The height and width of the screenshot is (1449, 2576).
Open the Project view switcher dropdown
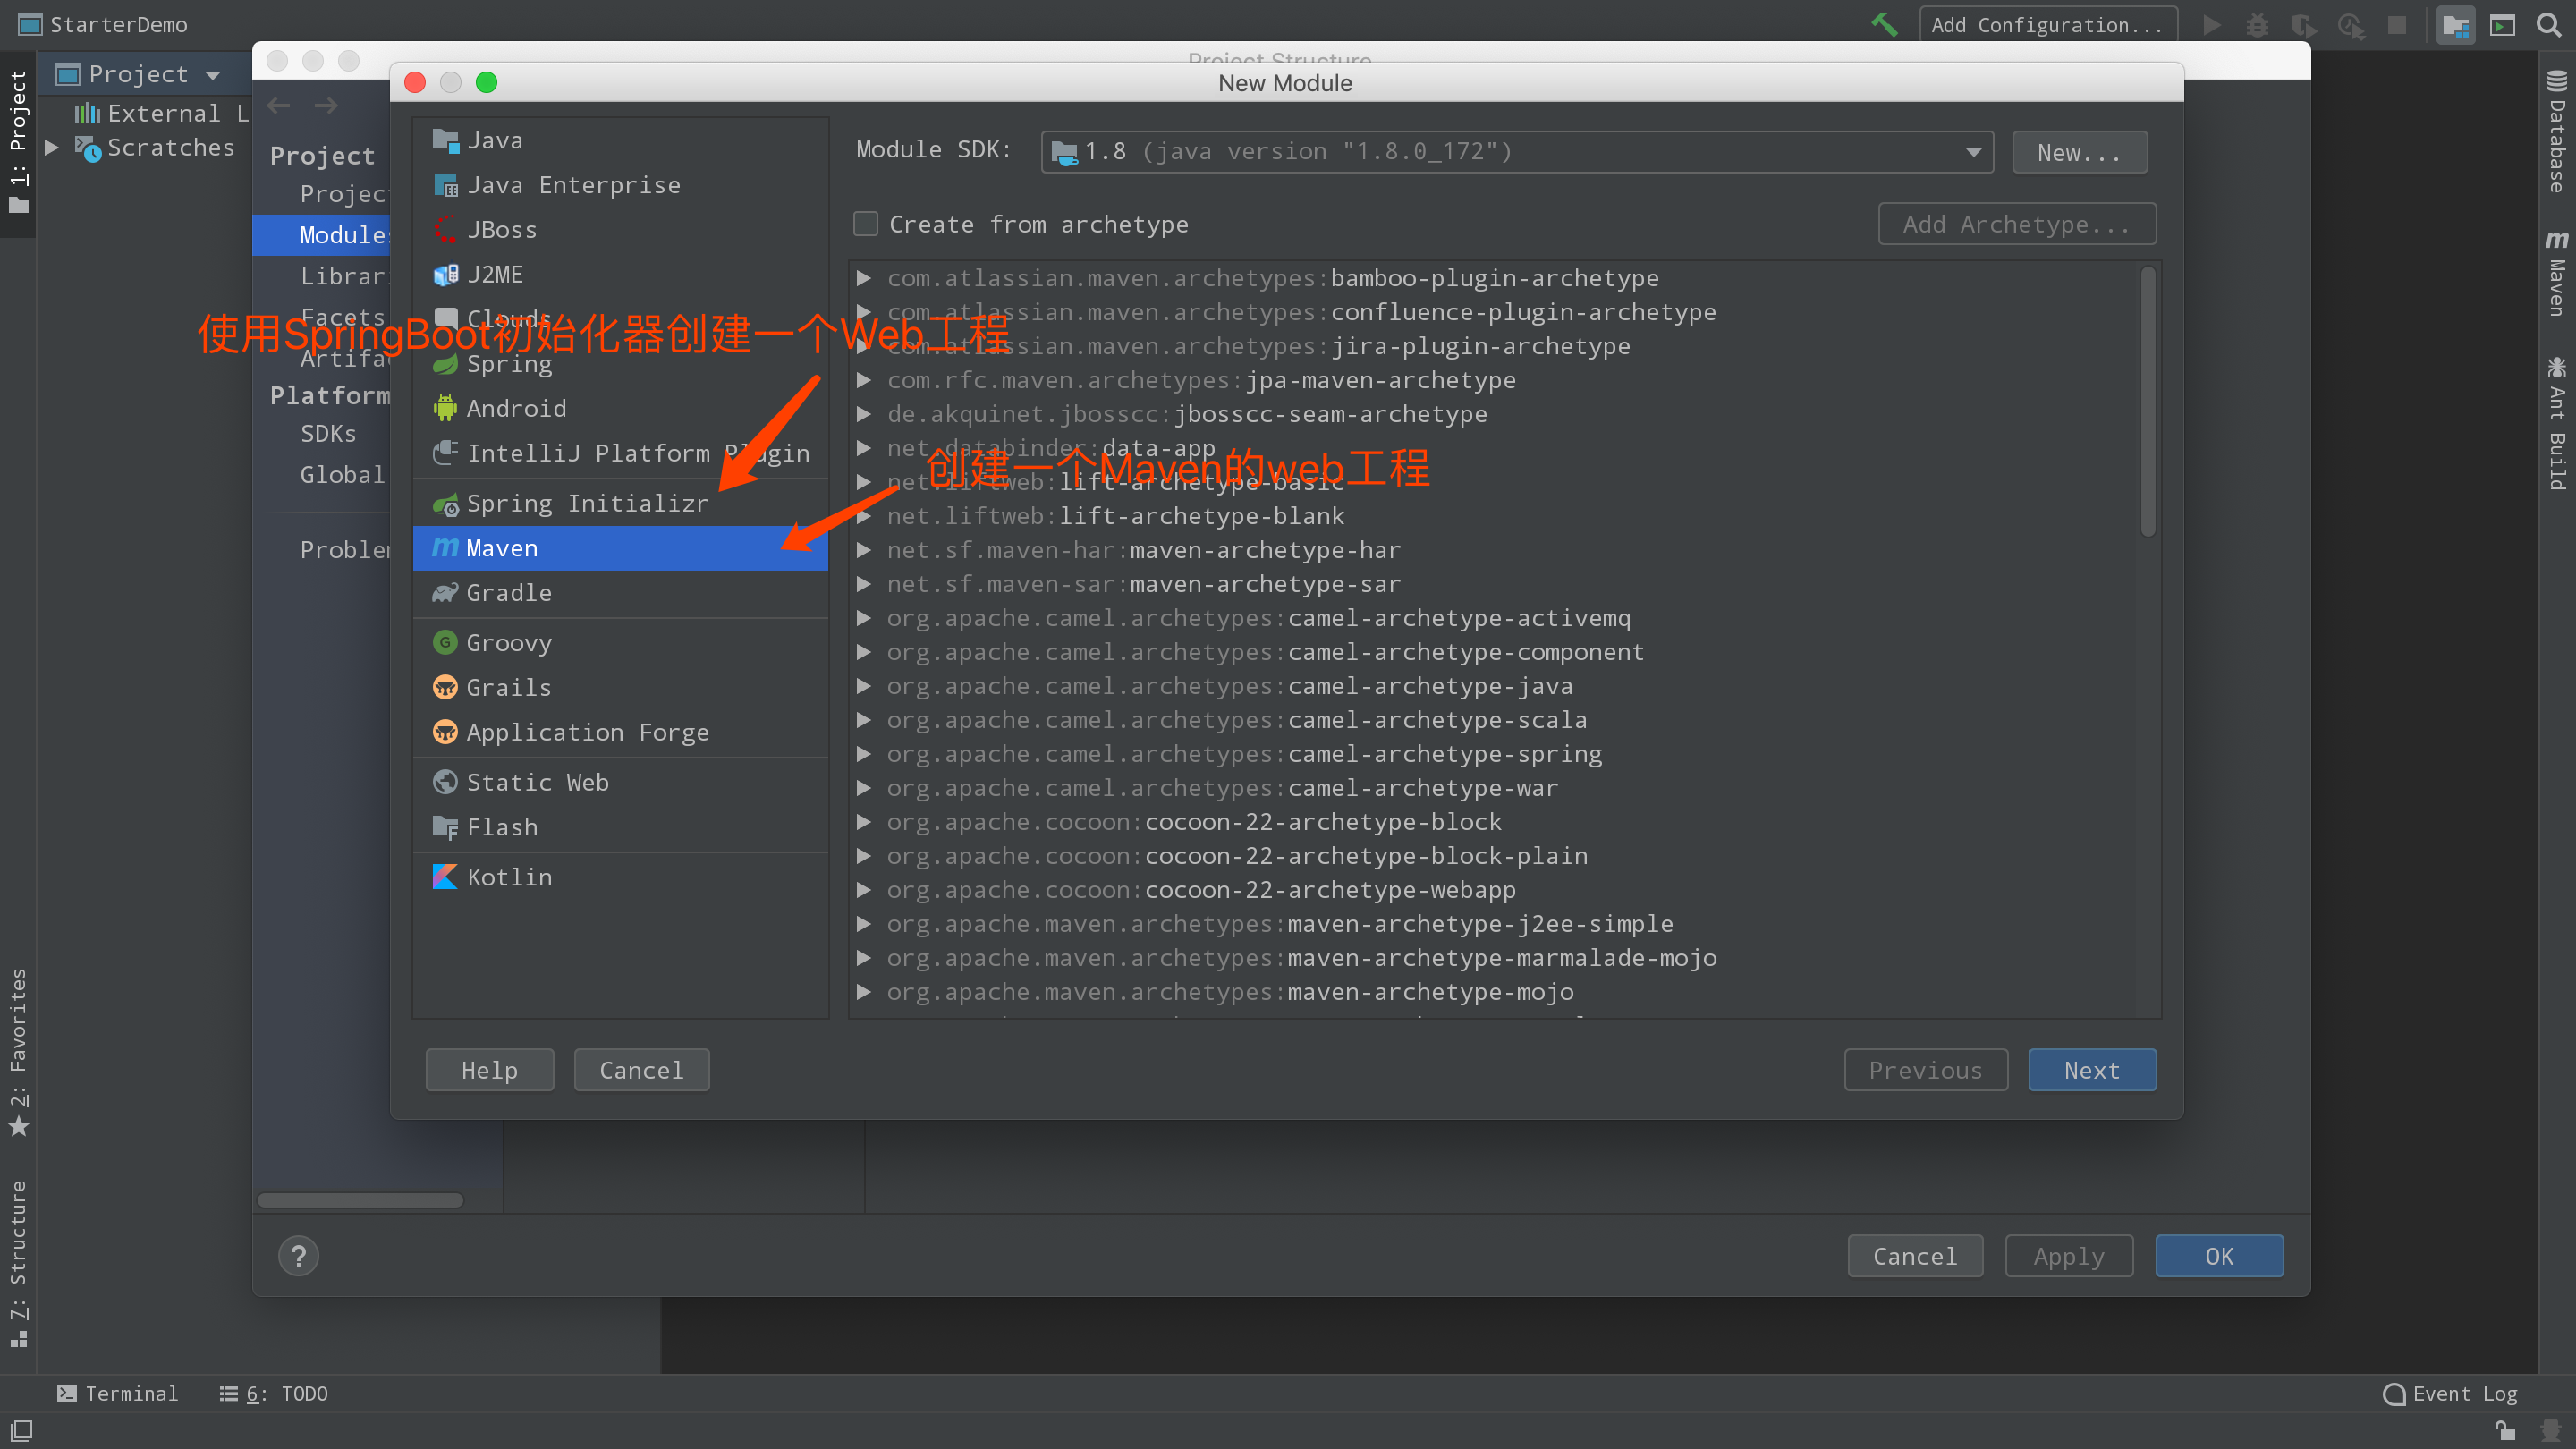pyautogui.click(x=211, y=73)
